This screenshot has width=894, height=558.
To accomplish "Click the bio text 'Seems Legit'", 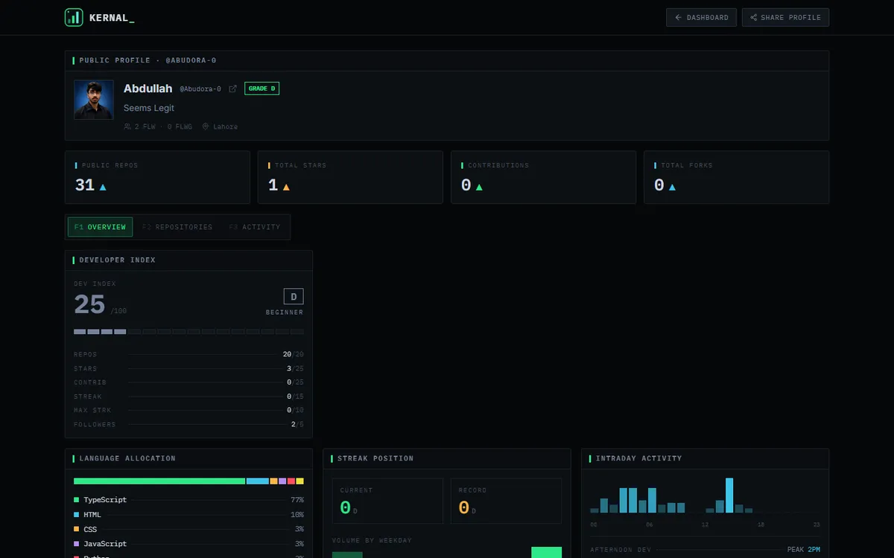I will (149, 108).
